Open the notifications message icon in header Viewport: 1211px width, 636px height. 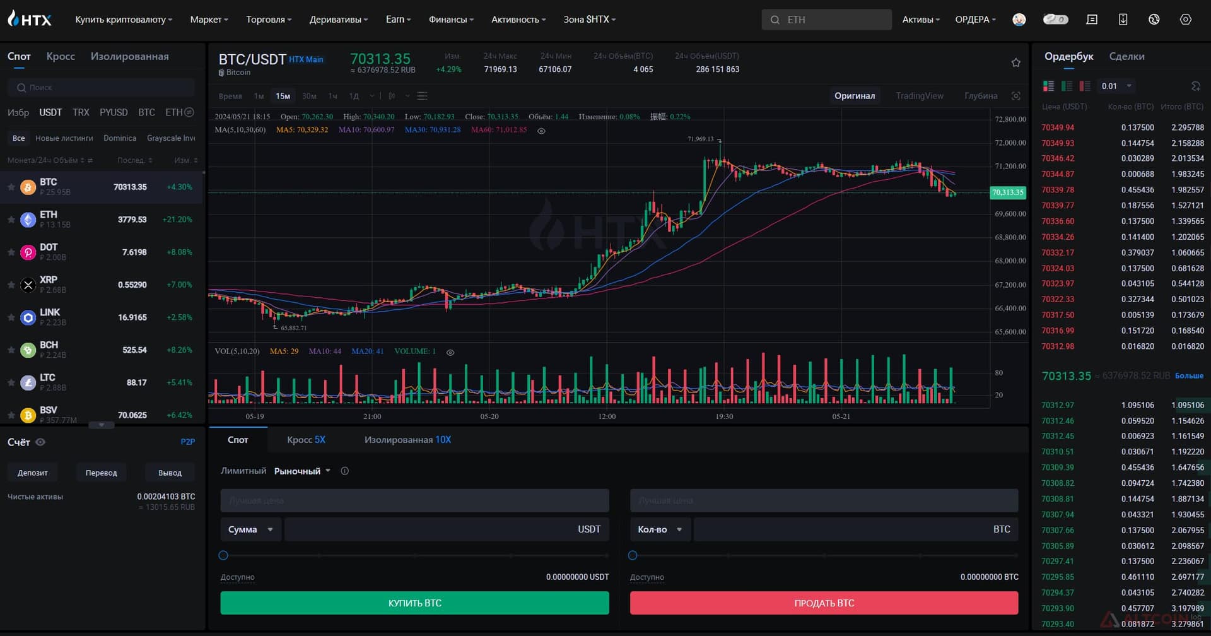pyautogui.click(x=1092, y=20)
